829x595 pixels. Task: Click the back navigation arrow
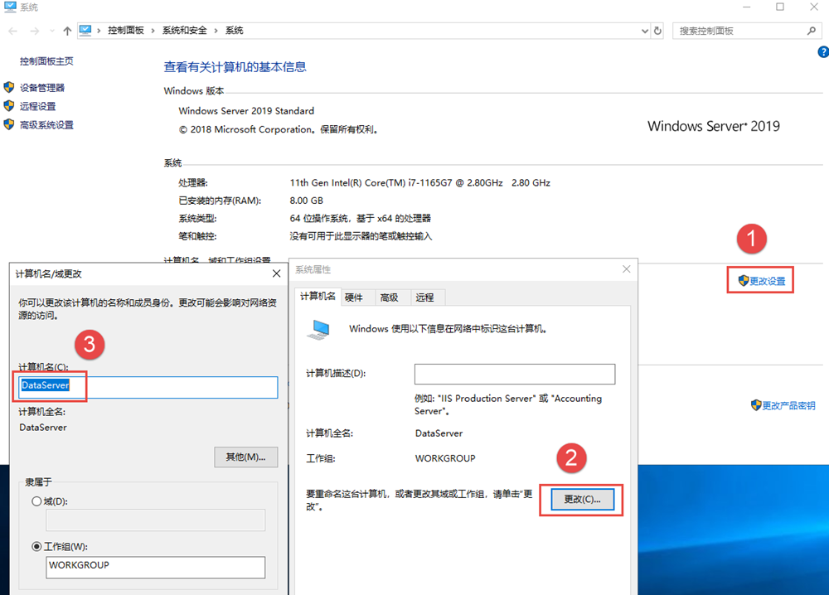tap(12, 31)
